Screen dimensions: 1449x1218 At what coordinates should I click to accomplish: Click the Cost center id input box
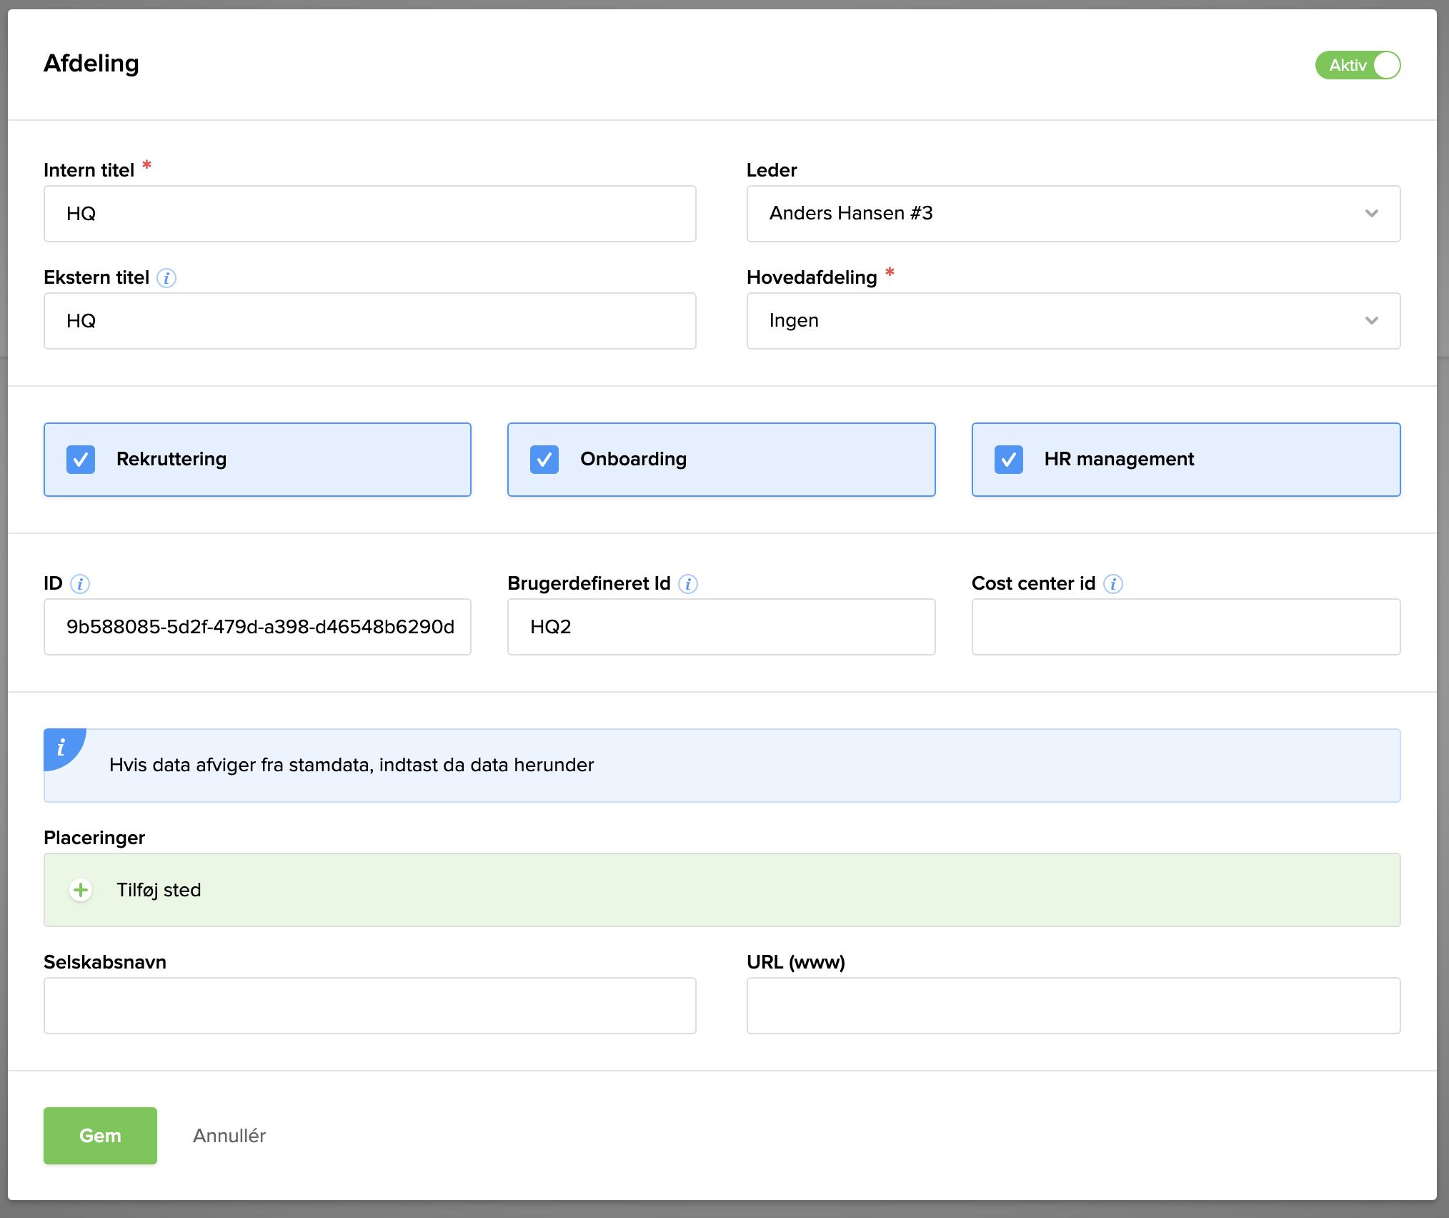[1185, 627]
